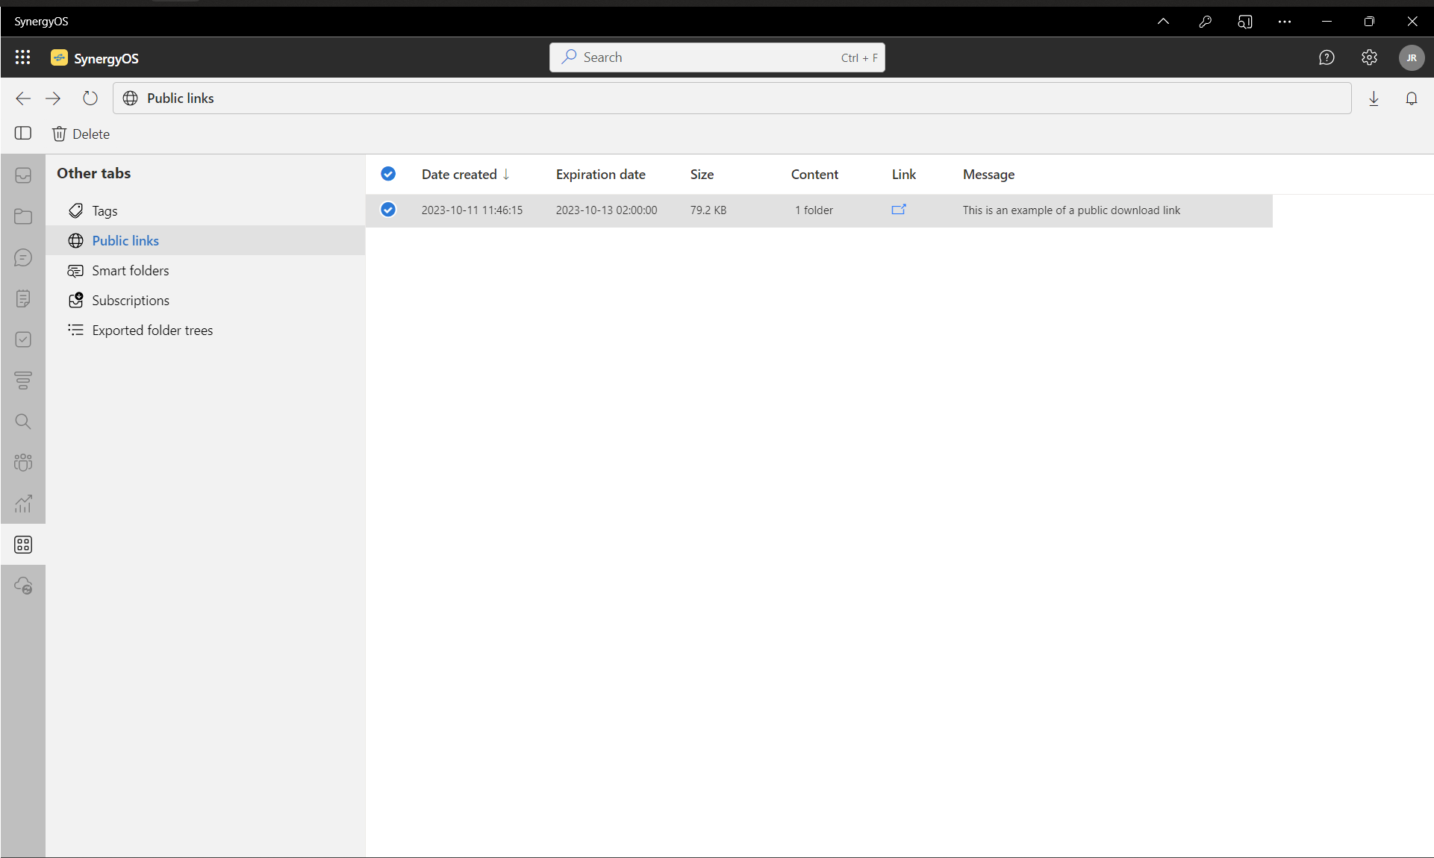The width and height of the screenshot is (1434, 858).
Task: Open the Exported folder trees tab
Action: (x=205, y=331)
